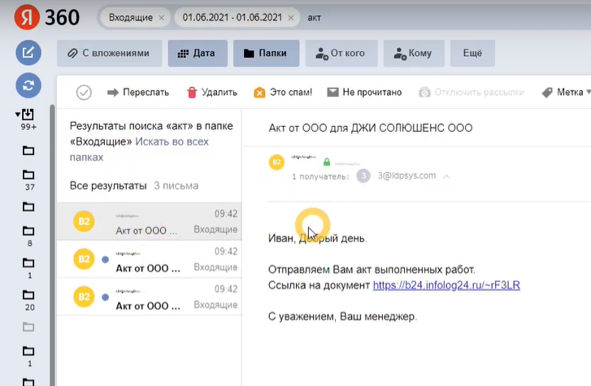
Task: Toggle the Дата filter button
Action: tap(198, 53)
